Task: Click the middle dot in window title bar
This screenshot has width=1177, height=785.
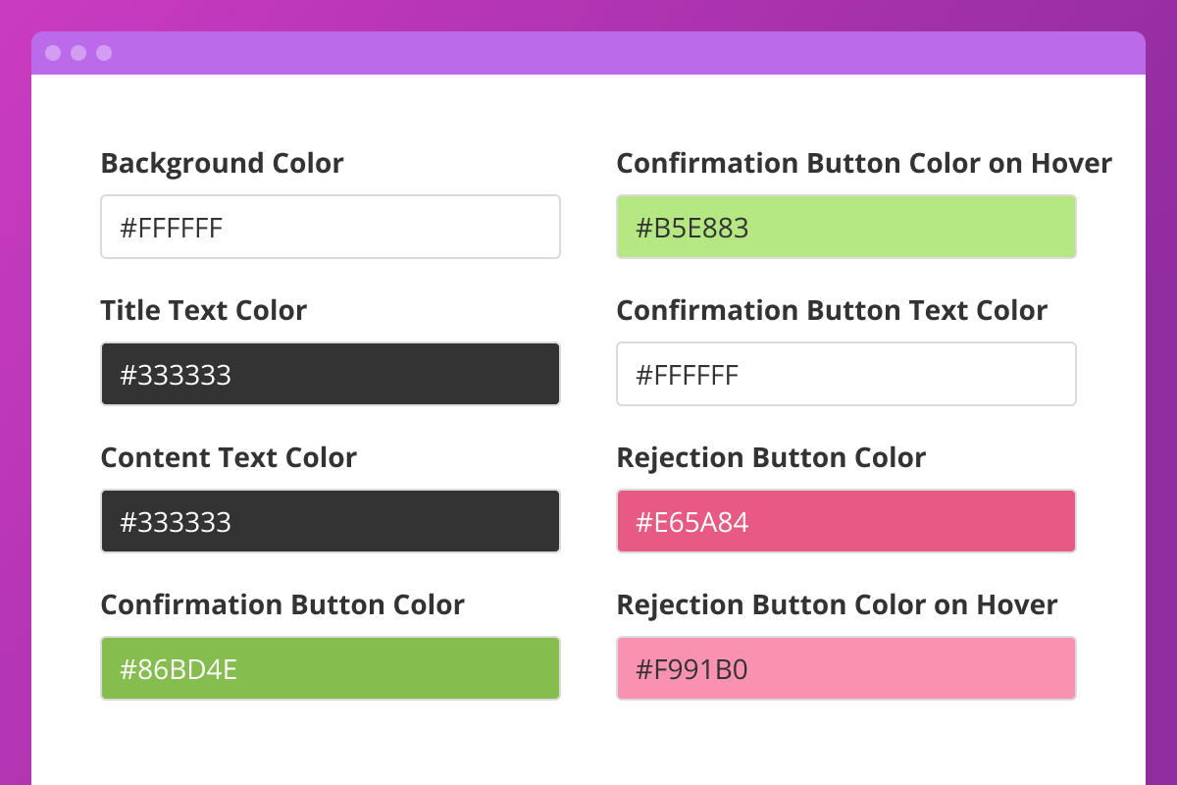Action: tap(78, 53)
